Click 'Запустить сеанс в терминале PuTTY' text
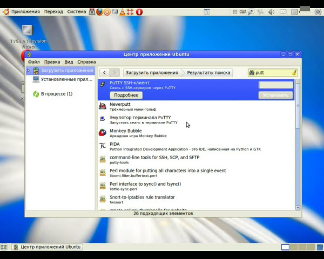 [144, 122]
